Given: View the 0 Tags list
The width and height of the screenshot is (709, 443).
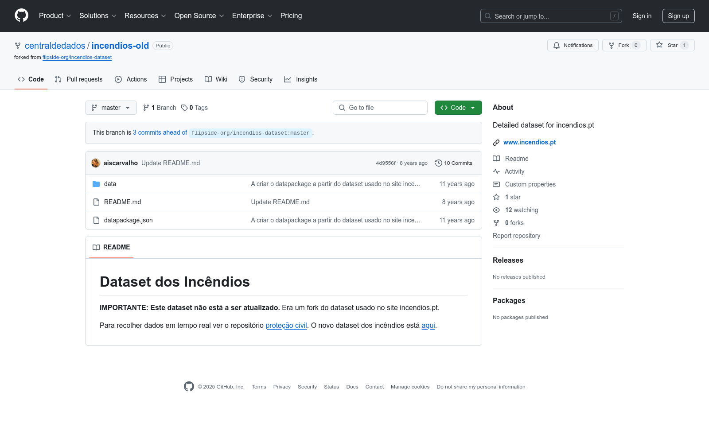Looking at the screenshot, I should click(x=195, y=108).
